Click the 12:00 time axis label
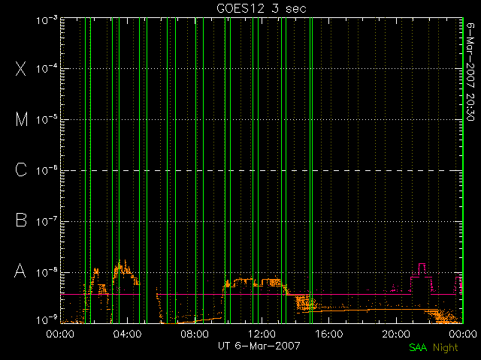Viewport: 481px width, 360px height. click(262, 334)
